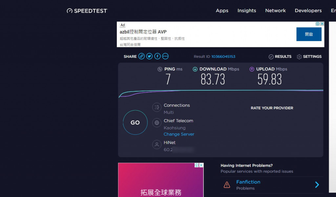336x197 pixels.
Task: Click the Having Internet Problems? heading
Action: [247, 165]
